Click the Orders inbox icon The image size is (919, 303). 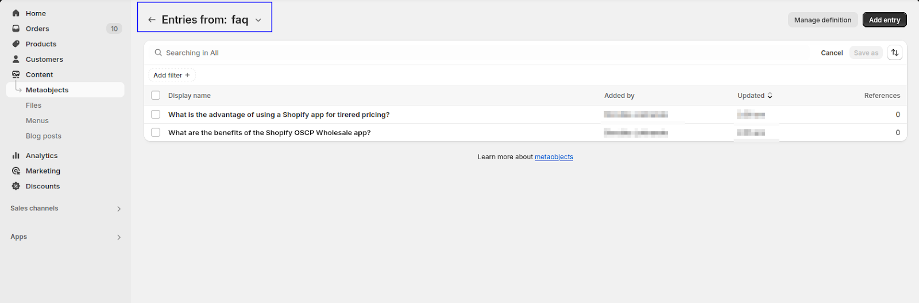16,29
